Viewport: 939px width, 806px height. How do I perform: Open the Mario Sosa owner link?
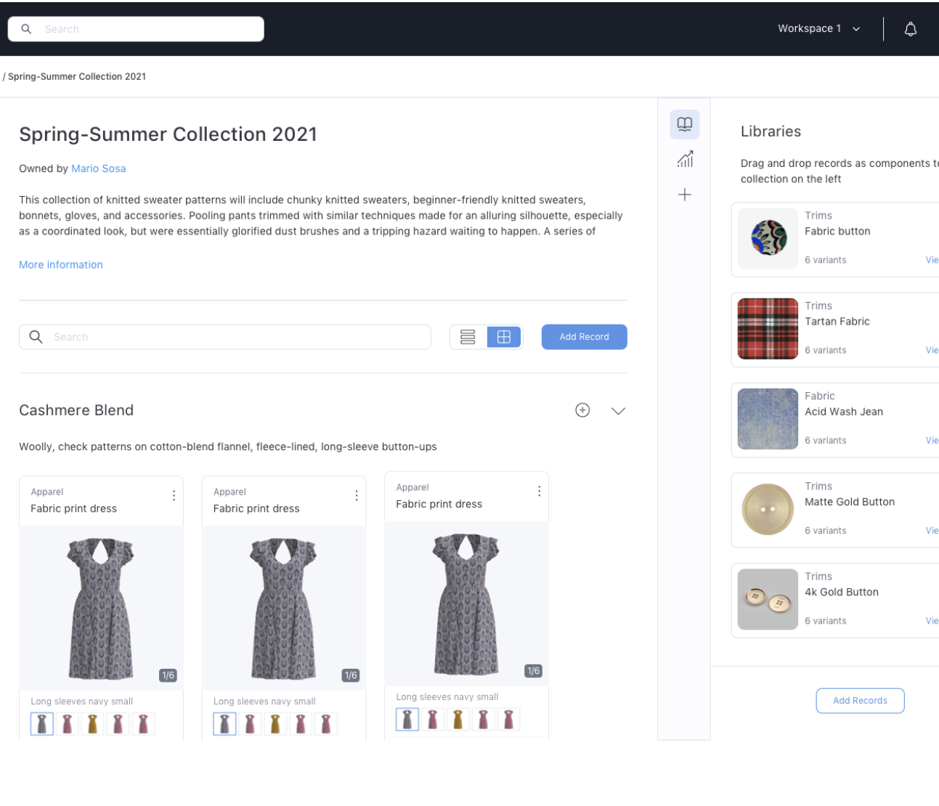(99, 168)
